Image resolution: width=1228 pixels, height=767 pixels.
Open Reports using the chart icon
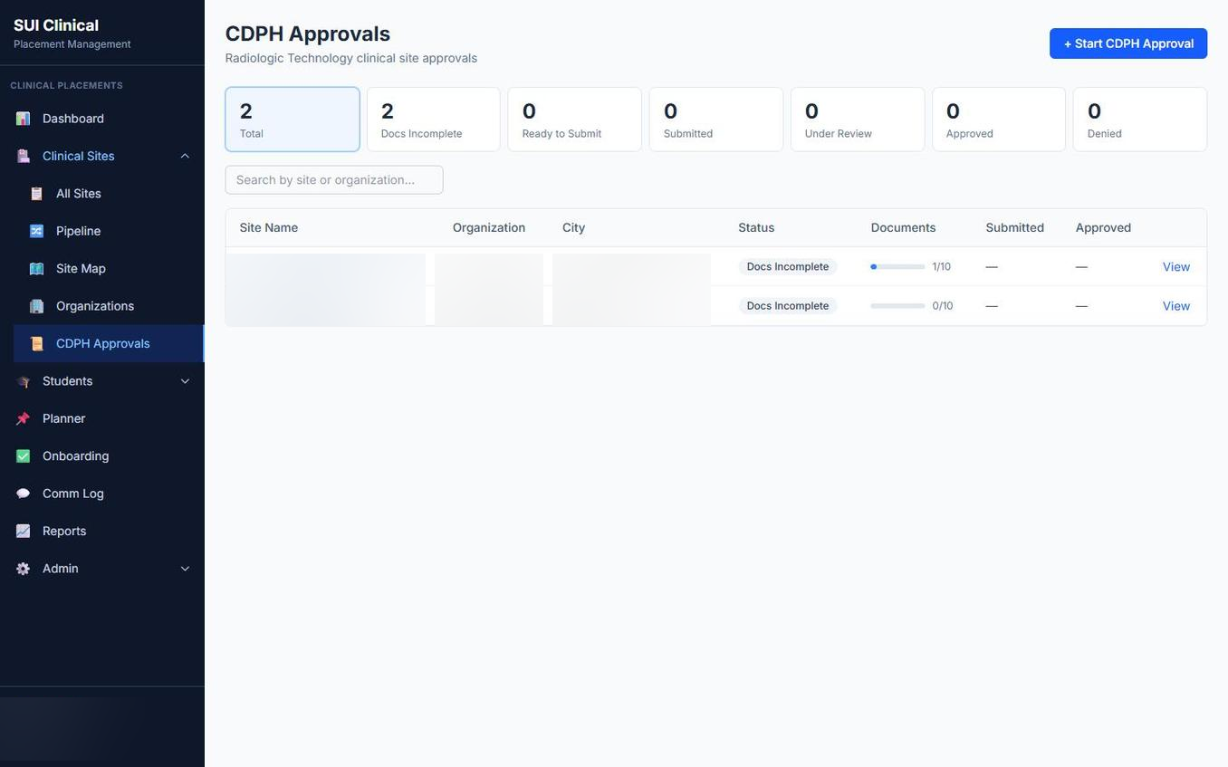click(21, 531)
